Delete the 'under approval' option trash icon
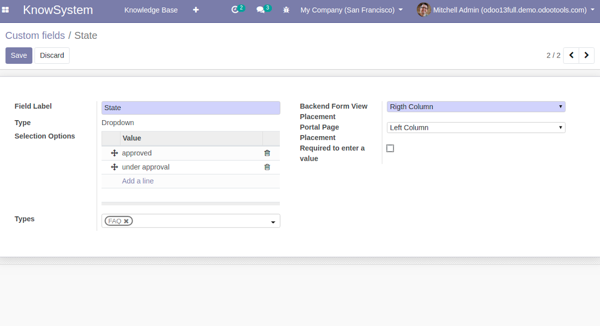The width and height of the screenshot is (600, 326). [267, 167]
